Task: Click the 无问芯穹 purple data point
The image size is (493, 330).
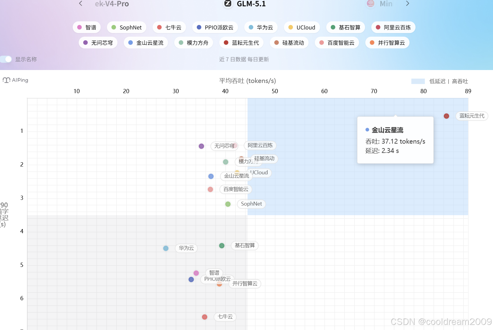Action: click(x=201, y=146)
